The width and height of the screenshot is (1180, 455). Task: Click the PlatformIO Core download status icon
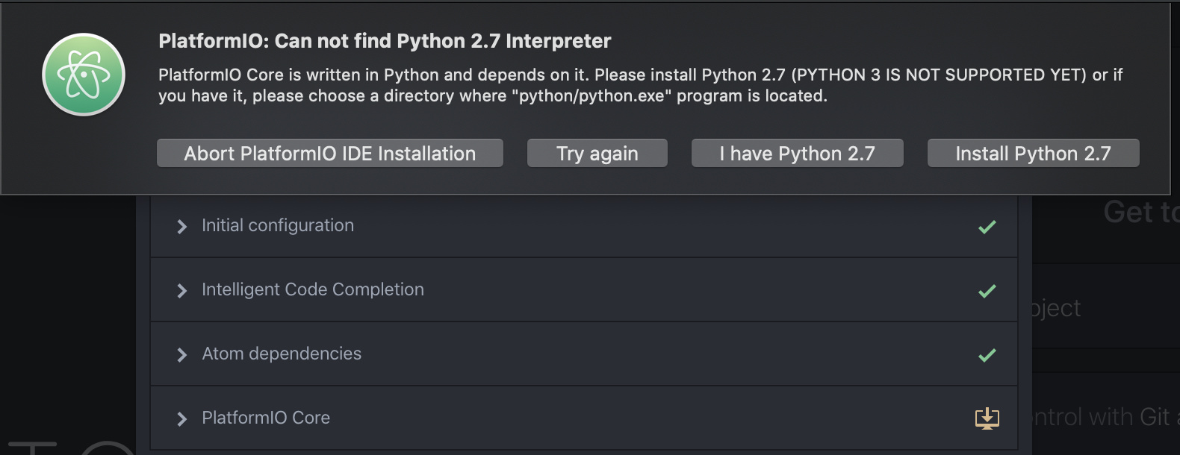[x=987, y=418]
